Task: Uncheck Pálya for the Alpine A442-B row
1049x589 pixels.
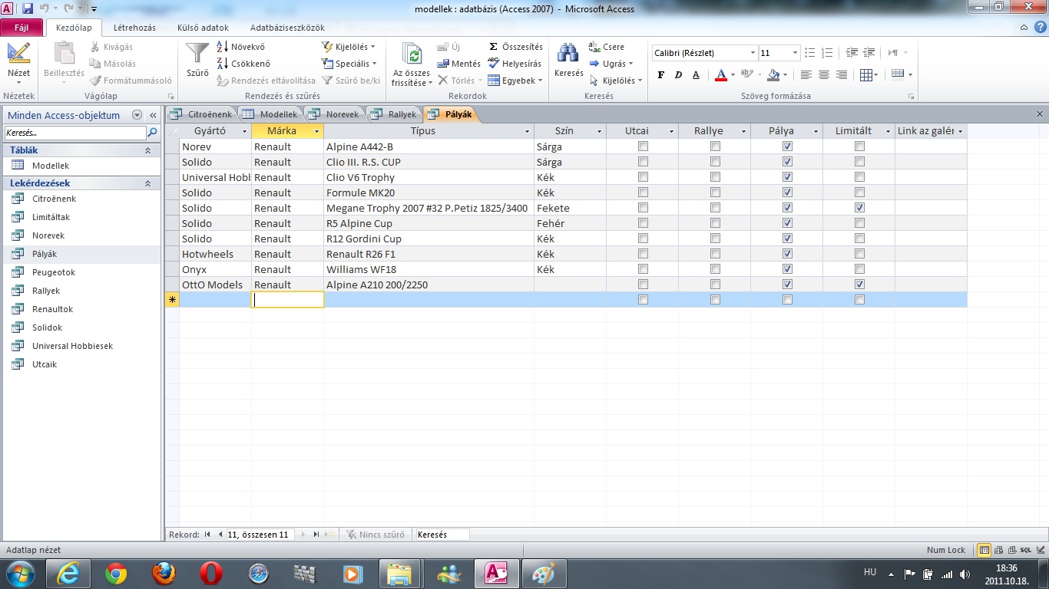Action: coord(787,146)
